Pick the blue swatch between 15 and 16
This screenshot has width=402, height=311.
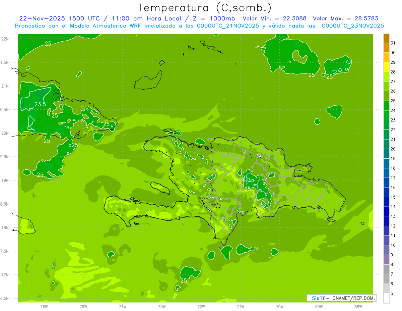click(x=386, y=192)
